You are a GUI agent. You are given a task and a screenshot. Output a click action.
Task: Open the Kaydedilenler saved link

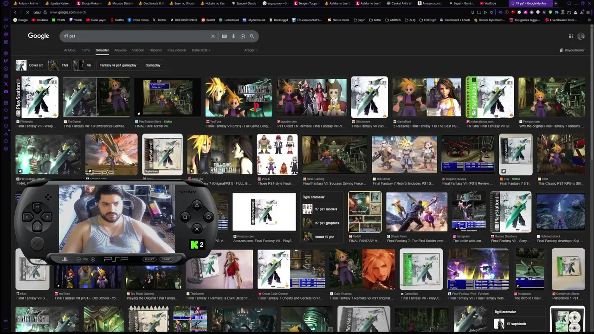click(x=572, y=50)
